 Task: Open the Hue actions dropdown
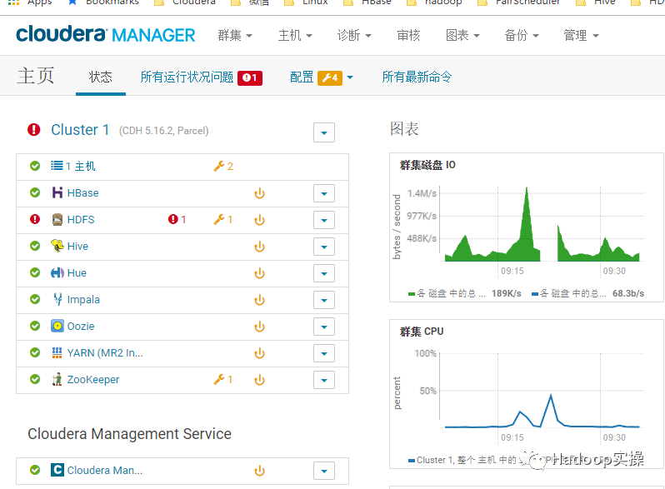pos(324,273)
